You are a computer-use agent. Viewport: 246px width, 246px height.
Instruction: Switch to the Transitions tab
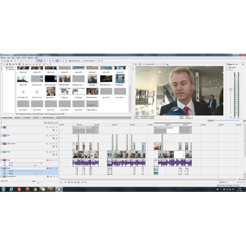tap(27, 118)
